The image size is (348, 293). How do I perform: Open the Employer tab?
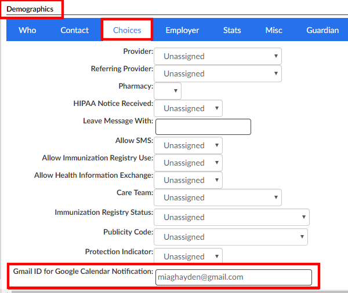(182, 30)
